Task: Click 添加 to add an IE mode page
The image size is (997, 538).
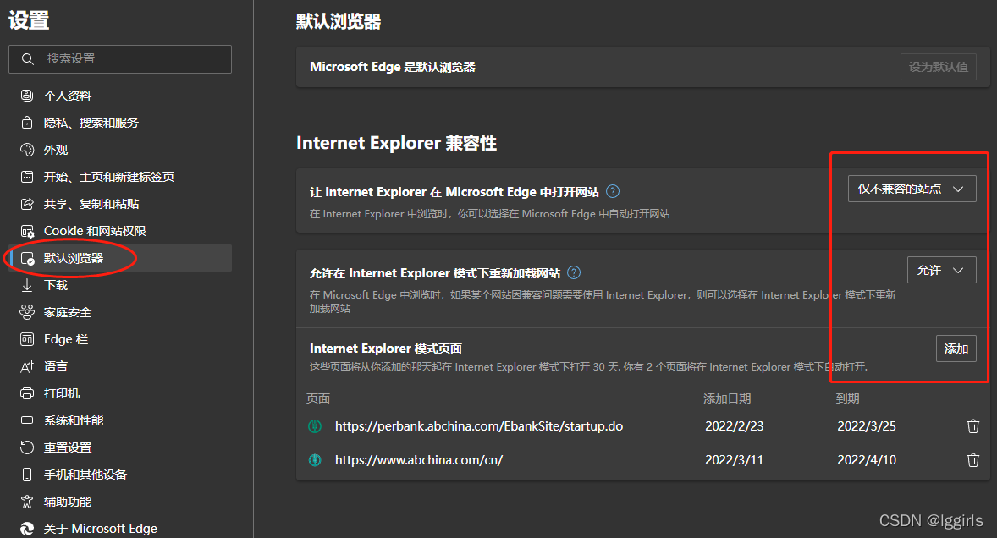Action: coord(956,348)
